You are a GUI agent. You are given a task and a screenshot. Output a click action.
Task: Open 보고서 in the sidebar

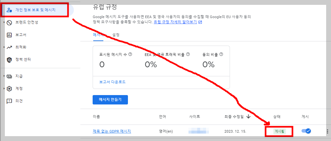[x=21, y=35]
